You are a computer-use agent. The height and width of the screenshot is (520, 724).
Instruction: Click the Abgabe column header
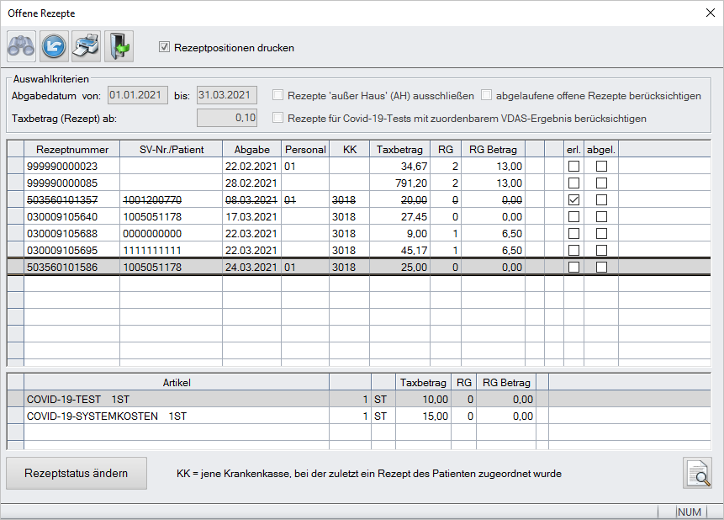click(x=251, y=149)
